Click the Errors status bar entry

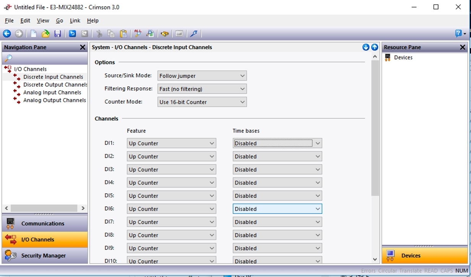[369, 271]
